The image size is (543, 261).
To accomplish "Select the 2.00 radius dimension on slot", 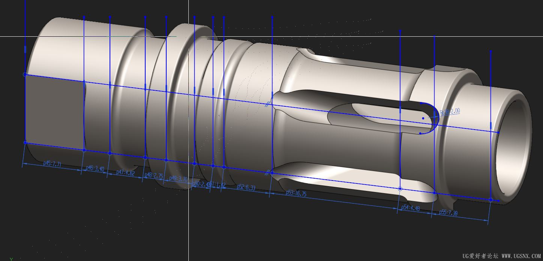I will click(x=450, y=112).
